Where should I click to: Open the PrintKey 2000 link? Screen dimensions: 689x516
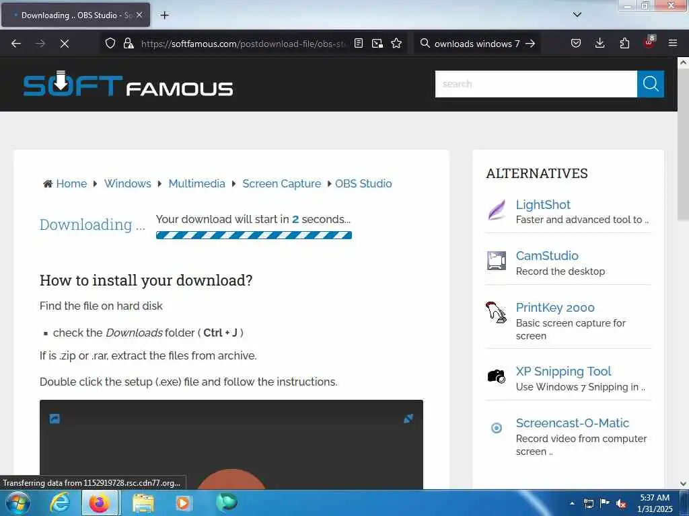click(x=555, y=307)
